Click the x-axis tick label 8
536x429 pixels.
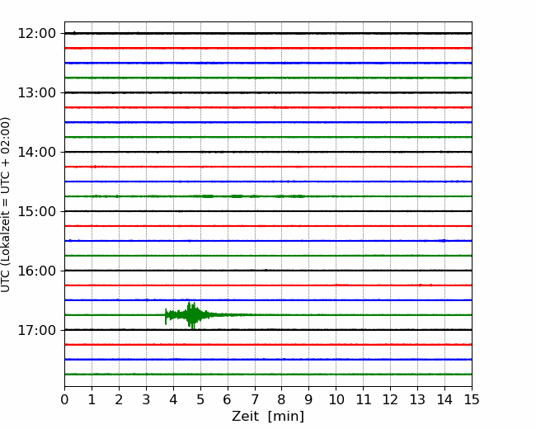[282, 399]
